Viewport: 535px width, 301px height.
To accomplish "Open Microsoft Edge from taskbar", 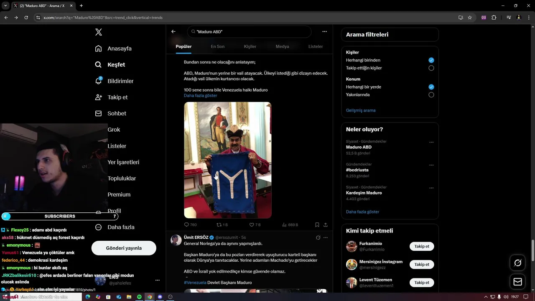I will tap(88, 297).
